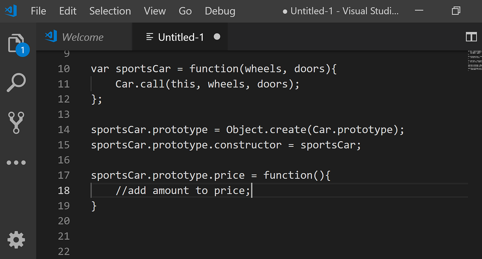This screenshot has height=259, width=482.
Task: Open the Edit menu
Action: click(x=68, y=11)
